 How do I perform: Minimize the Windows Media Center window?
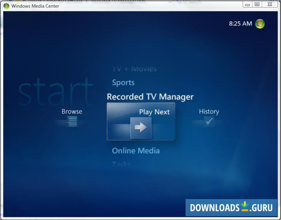click(248, 5)
